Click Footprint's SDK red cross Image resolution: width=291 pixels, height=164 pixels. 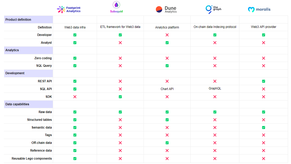[x=75, y=97]
